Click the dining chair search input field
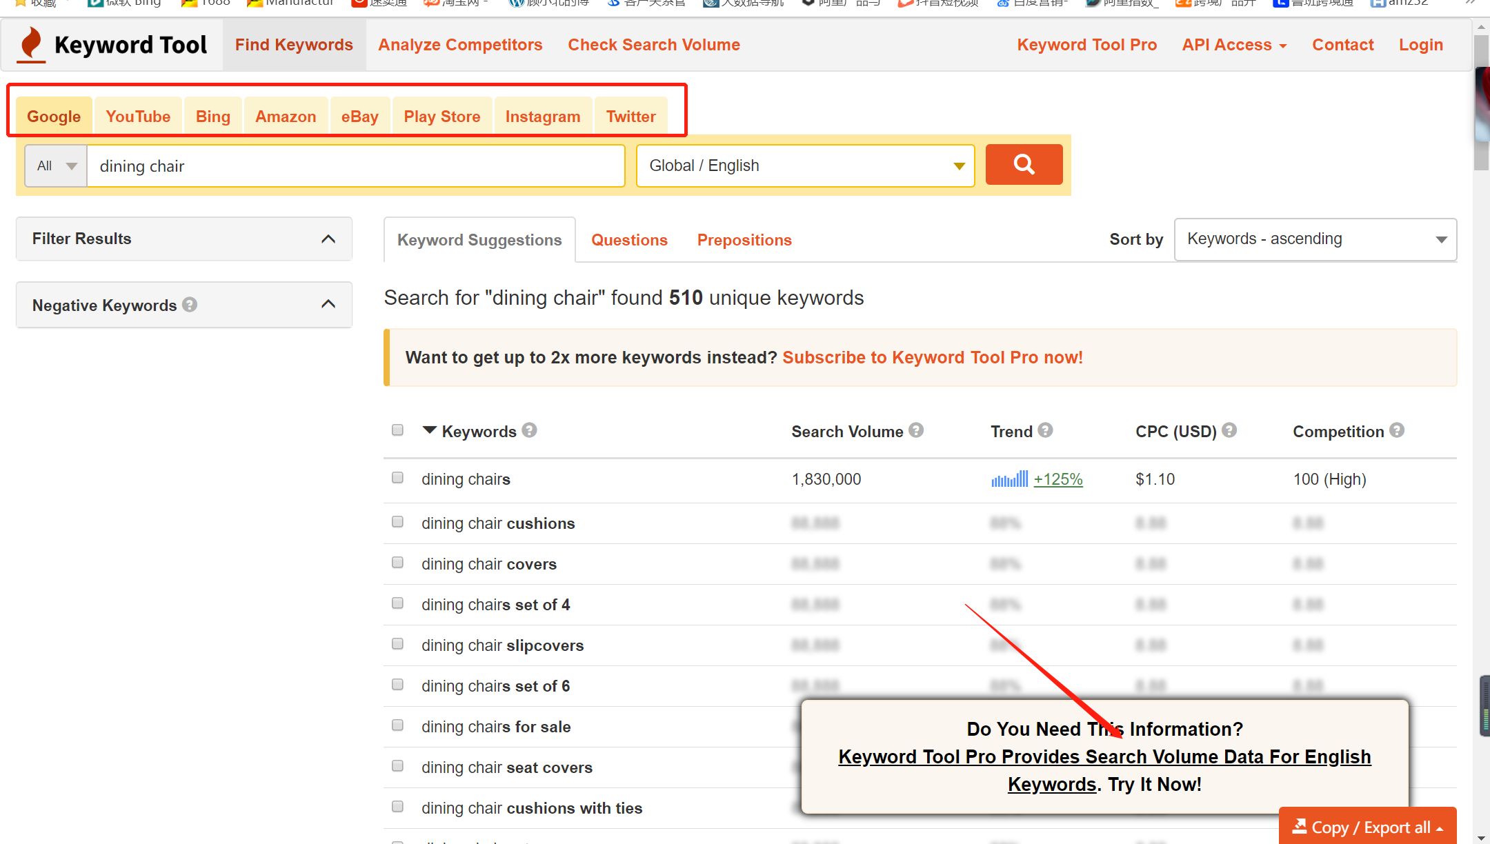1490x844 pixels. pos(355,166)
